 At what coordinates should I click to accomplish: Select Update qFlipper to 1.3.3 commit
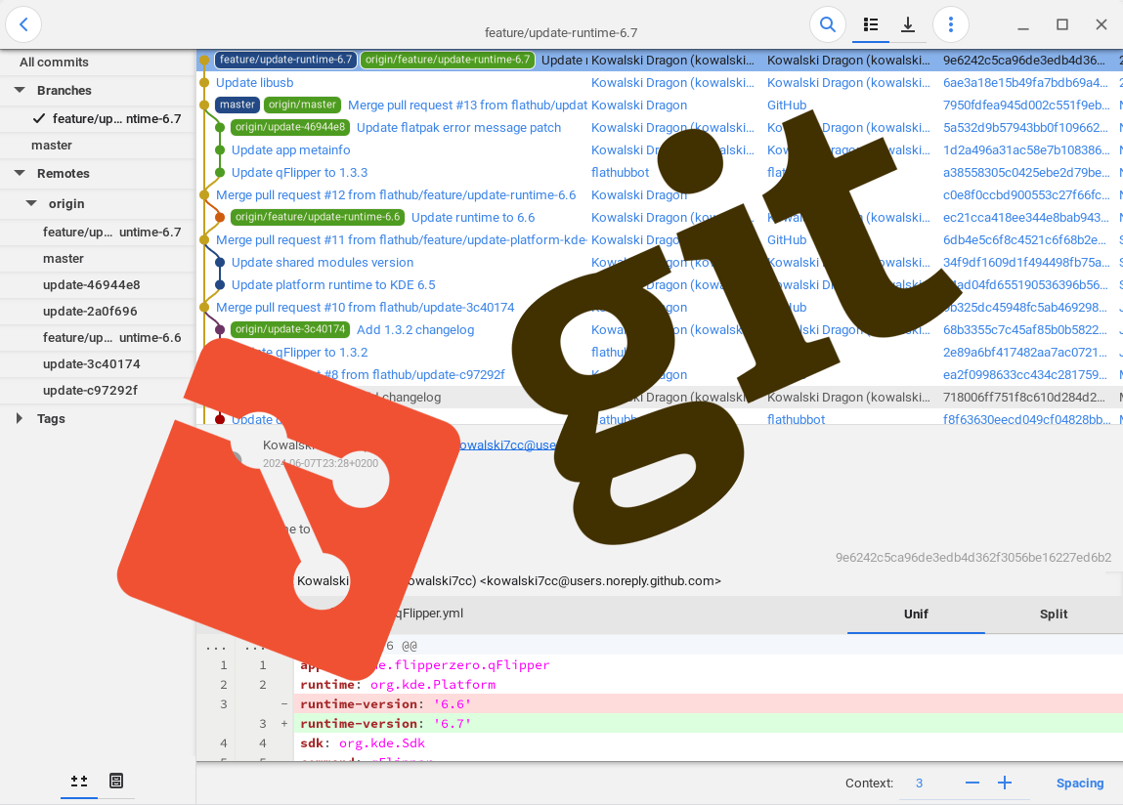pyautogui.click(x=299, y=173)
